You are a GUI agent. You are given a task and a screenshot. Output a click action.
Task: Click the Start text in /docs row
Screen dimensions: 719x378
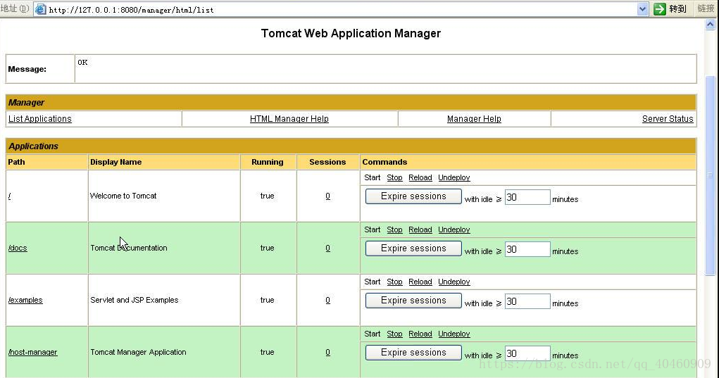click(373, 229)
